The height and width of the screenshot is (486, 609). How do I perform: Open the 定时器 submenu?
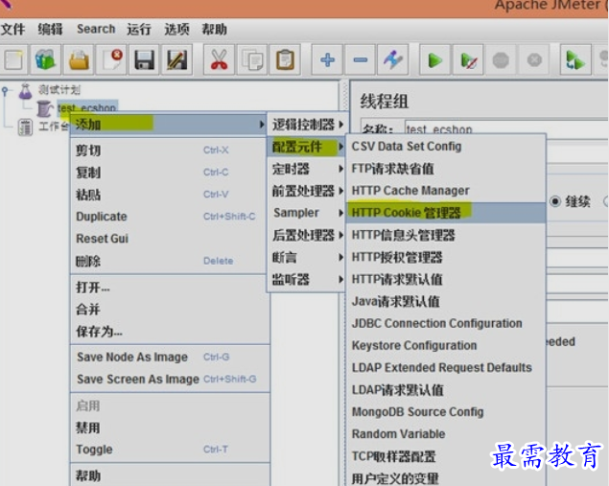[x=307, y=169]
